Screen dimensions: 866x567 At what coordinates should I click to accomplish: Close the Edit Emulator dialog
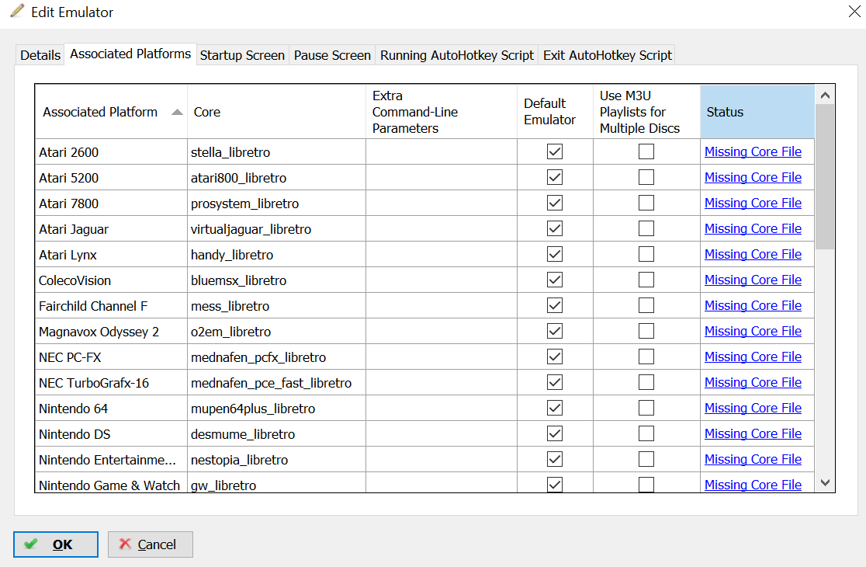coord(854,11)
